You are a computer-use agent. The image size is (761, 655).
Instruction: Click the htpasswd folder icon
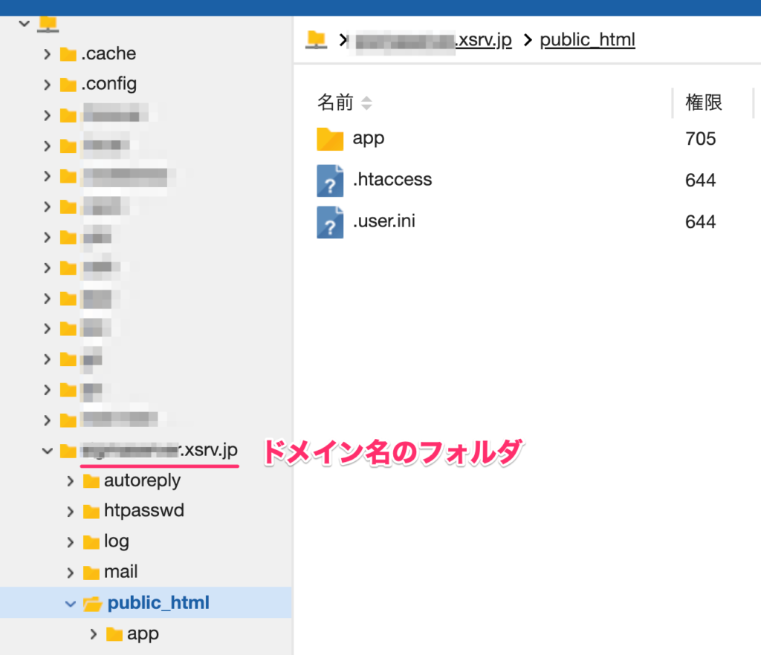pyautogui.click(x=91, y=512)
